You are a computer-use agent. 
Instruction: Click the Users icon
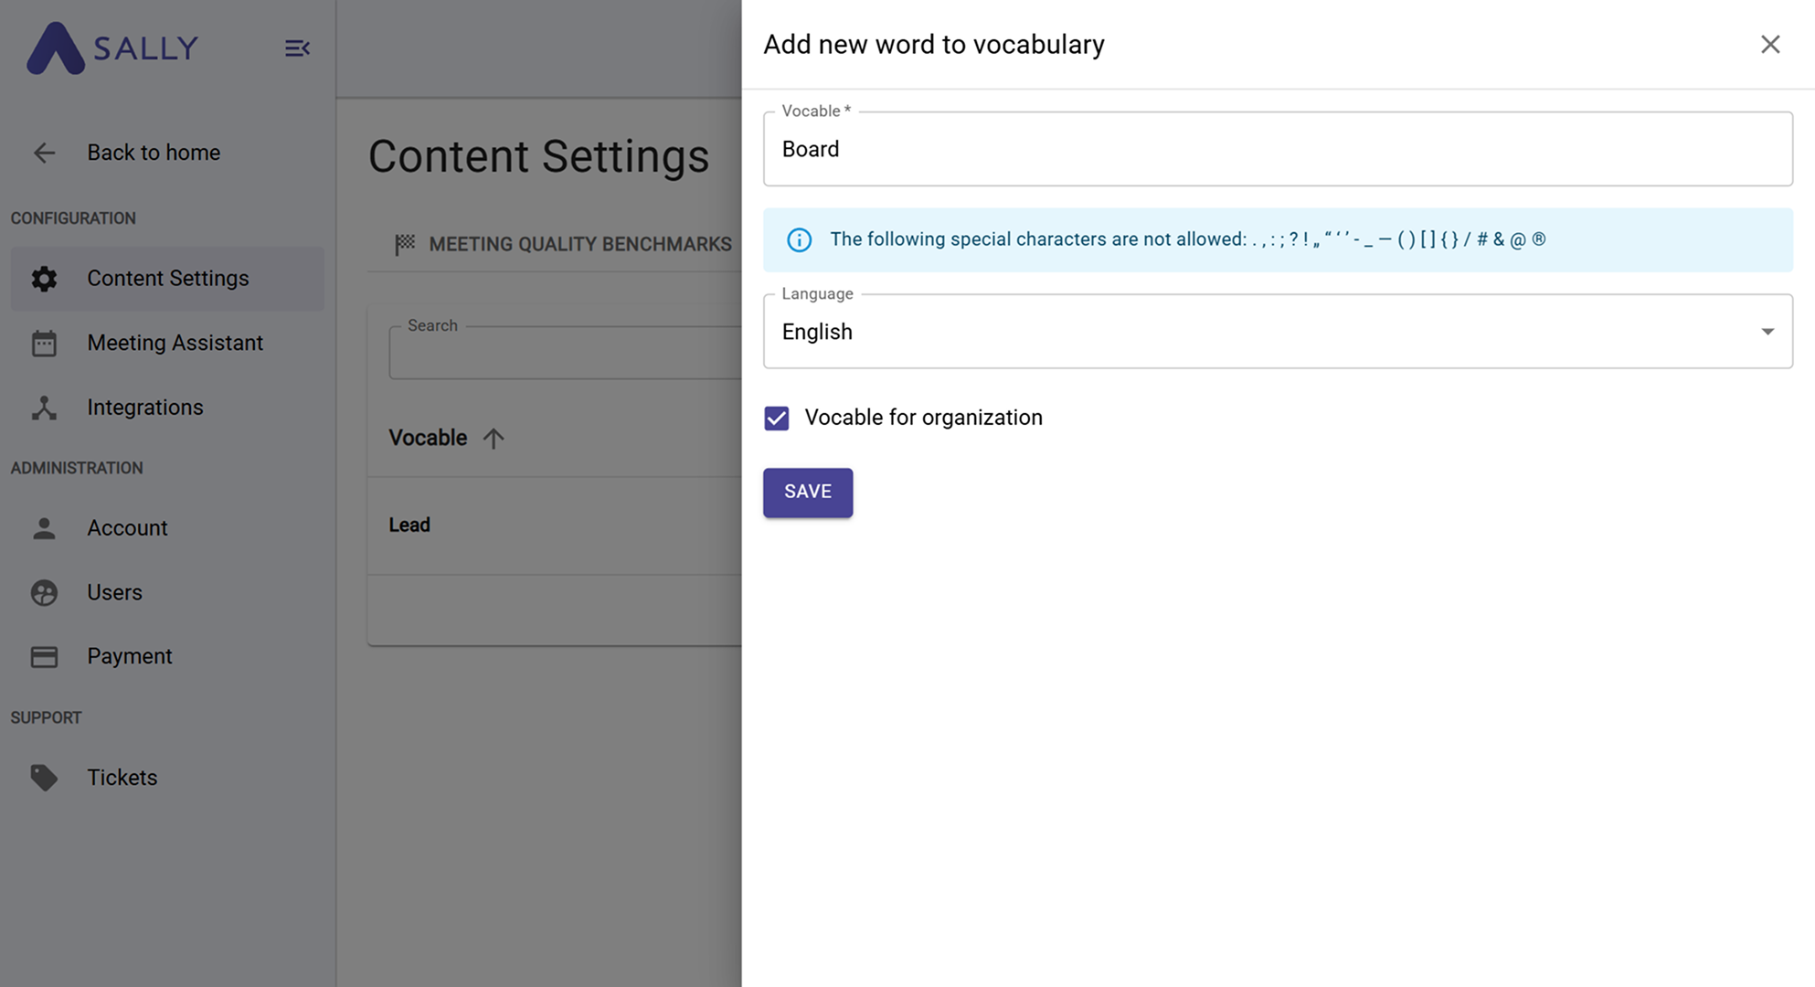(x=44, y=593)
